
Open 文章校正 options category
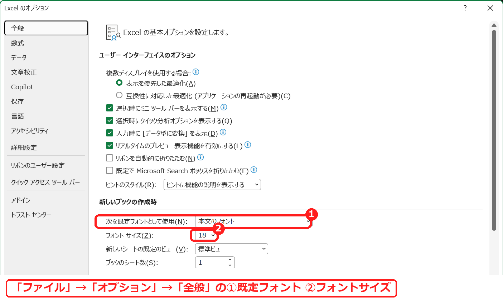(46, 72)
